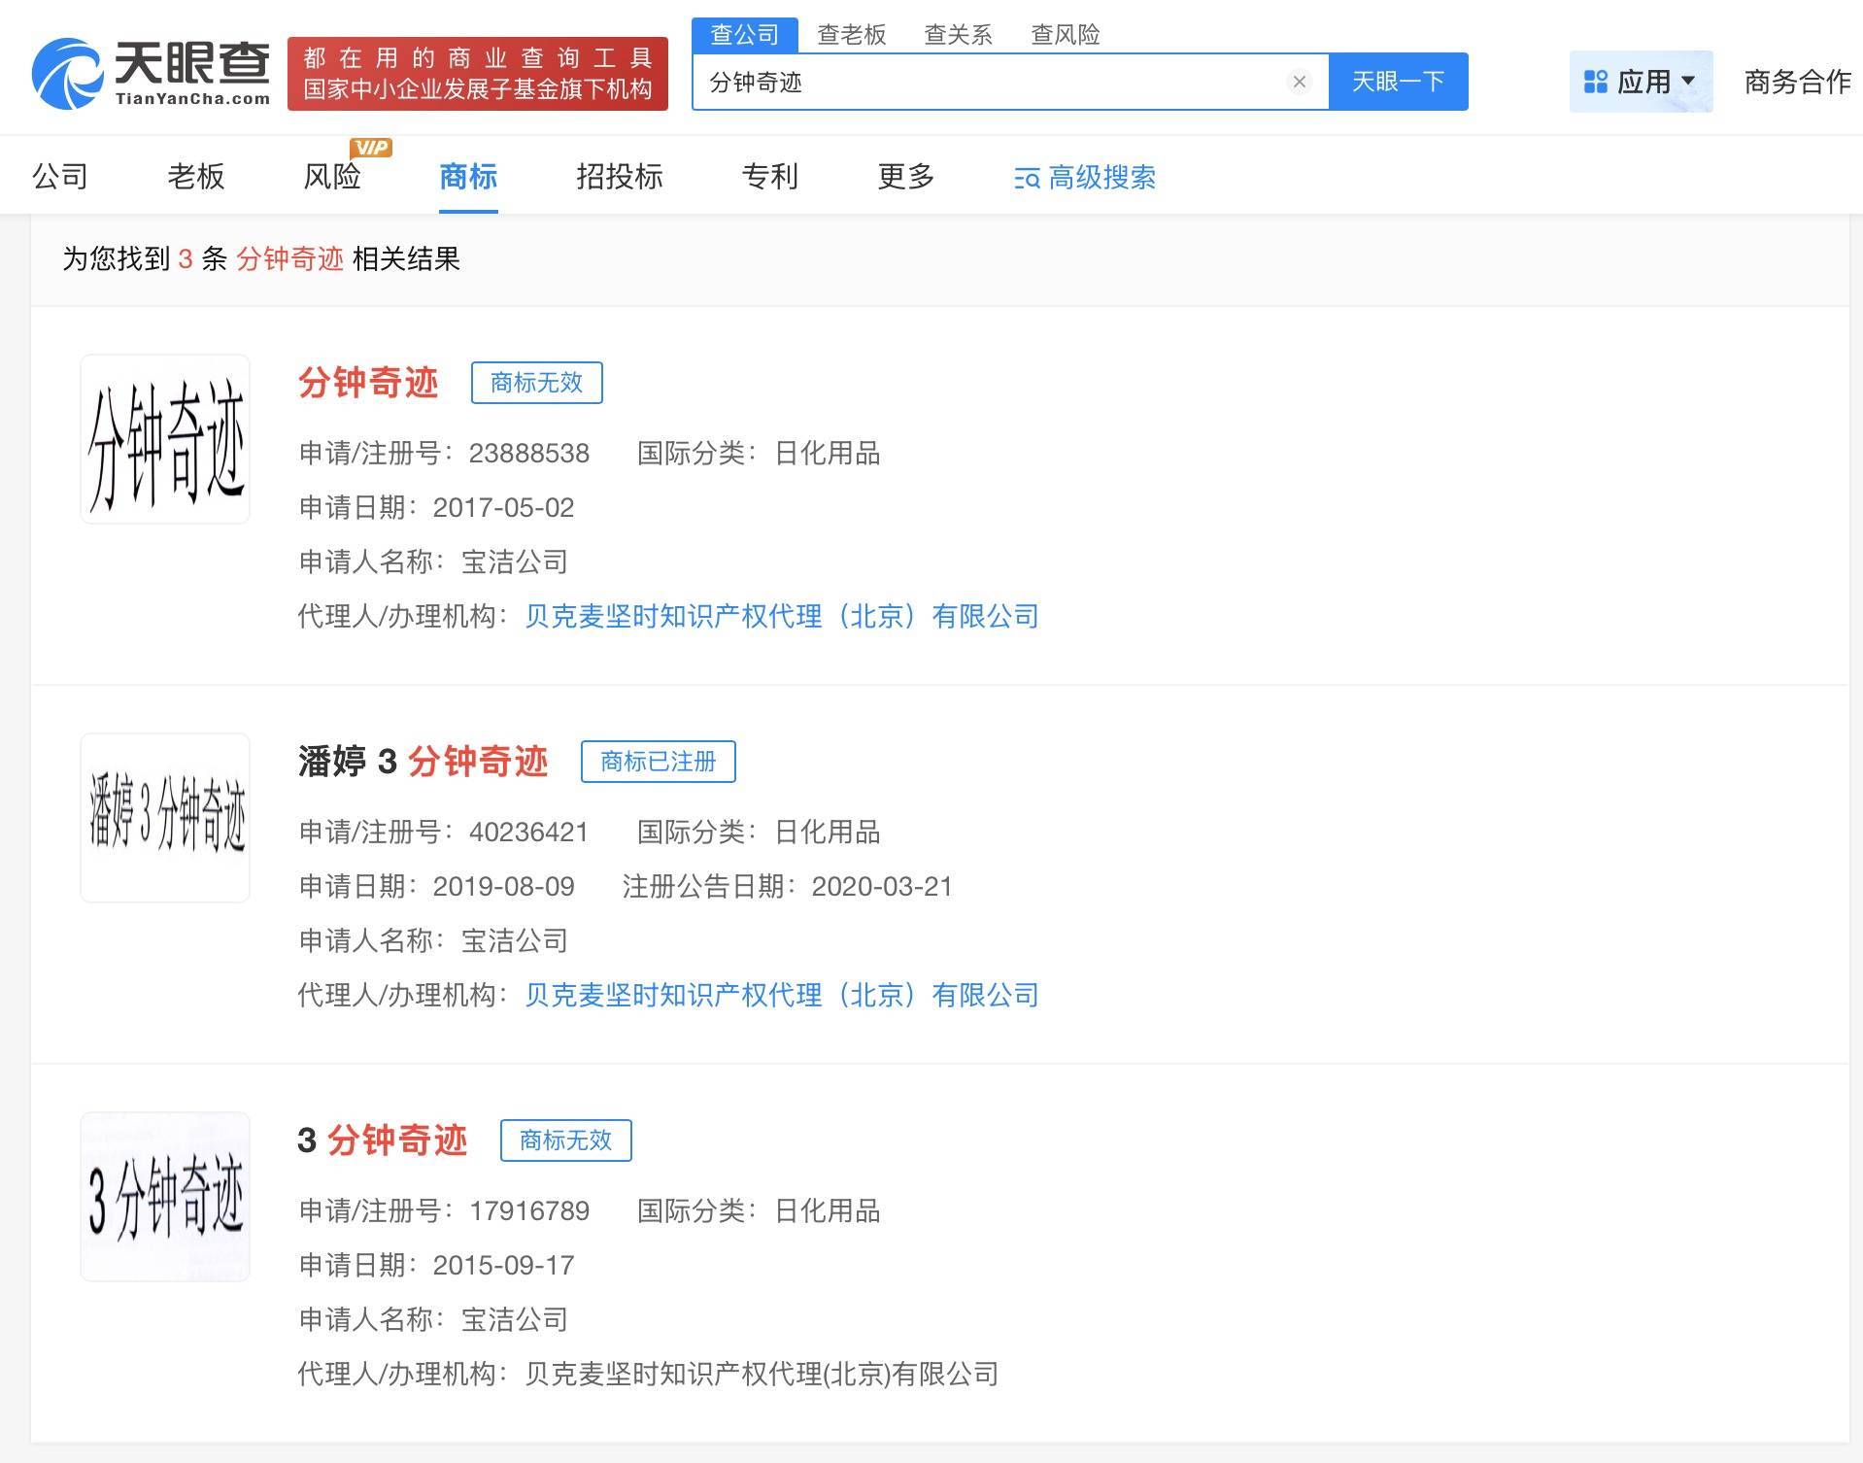Image resolution: width=1863 pixels, height=1463 pixels.
Task: Open the 潘婷 3 分钟奇迹 trademark thumbnail
Action: 165,818
